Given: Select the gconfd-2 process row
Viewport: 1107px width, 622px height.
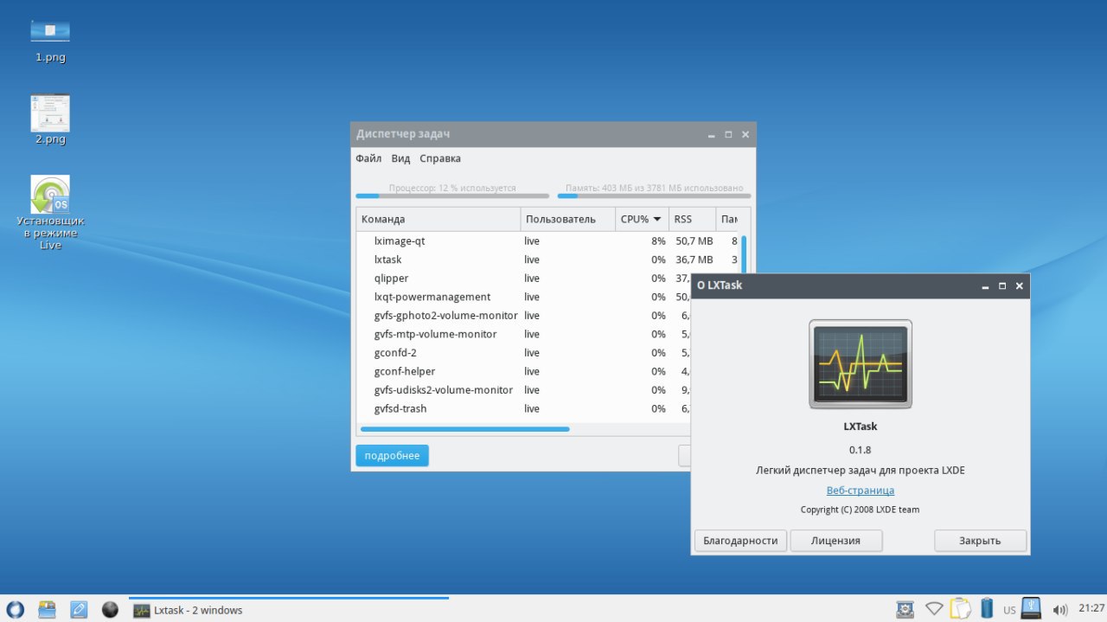Looking at the screenshot, I should click(523, 353).
